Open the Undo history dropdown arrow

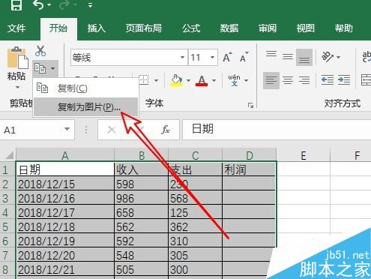tap(49, 4)
